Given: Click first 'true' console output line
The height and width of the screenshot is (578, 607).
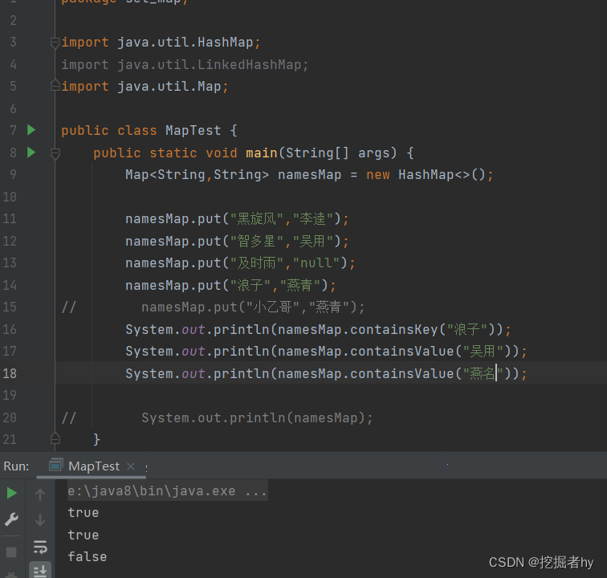Looking at the screenshot, I should (84, 512).
